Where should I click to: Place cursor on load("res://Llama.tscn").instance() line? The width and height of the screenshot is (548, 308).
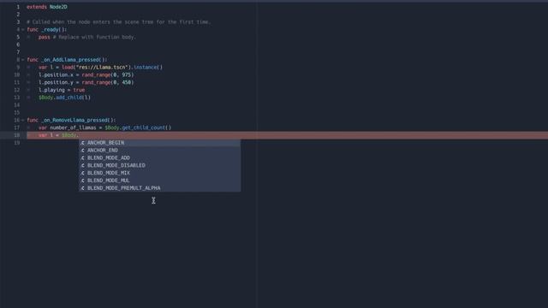tap(101, 68)
